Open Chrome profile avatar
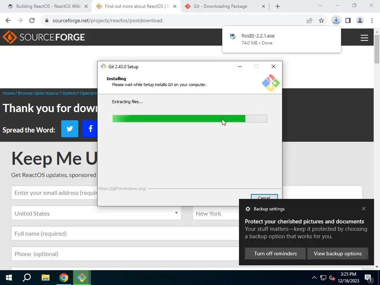The height and width of the screenshot is (285, 380). [x=360, y=21]
